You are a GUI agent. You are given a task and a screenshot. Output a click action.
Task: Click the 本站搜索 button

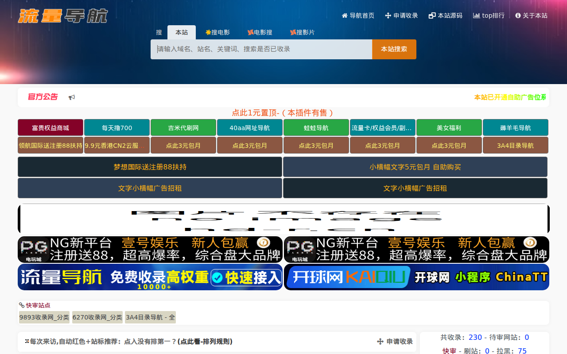(394, 49)
